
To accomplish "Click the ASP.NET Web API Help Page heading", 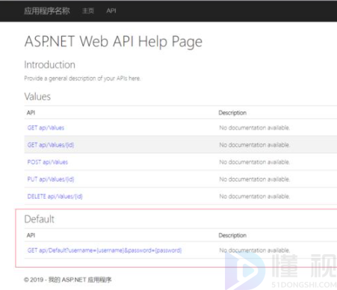I will click(114, 41).
